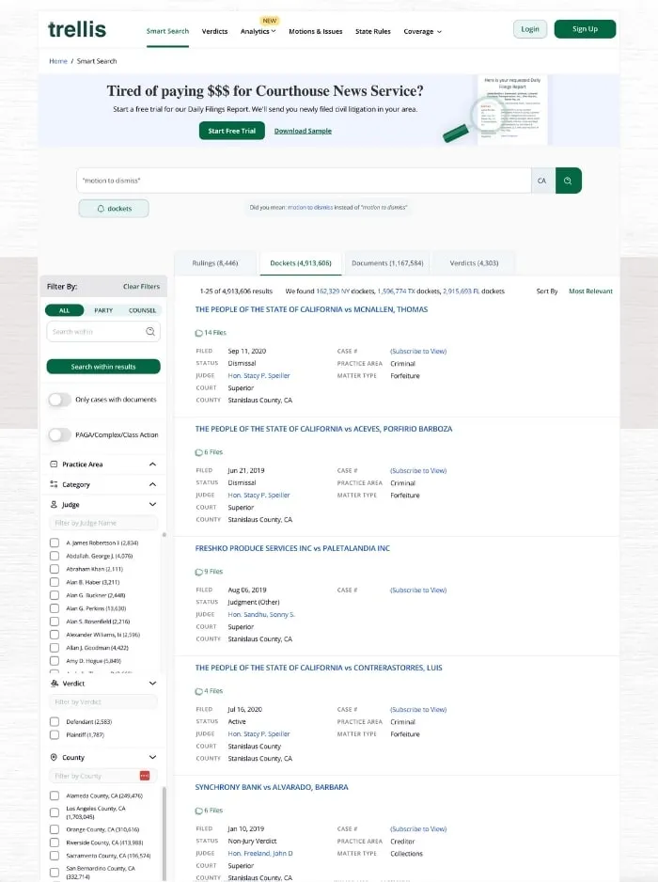Open Verdicts in top navigation
Image resolution: width=658 pixels, height=882 pixels.
(x=215, y=32)
